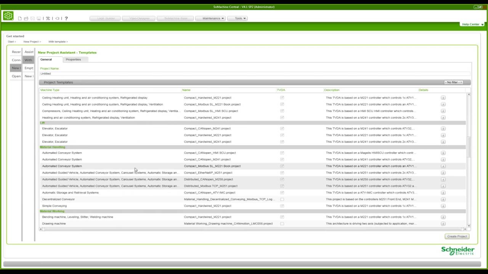Select Connect in the left sidebar
Image resolution: width=488 pixels, height=274 pixels.
(x=16, y=60)
